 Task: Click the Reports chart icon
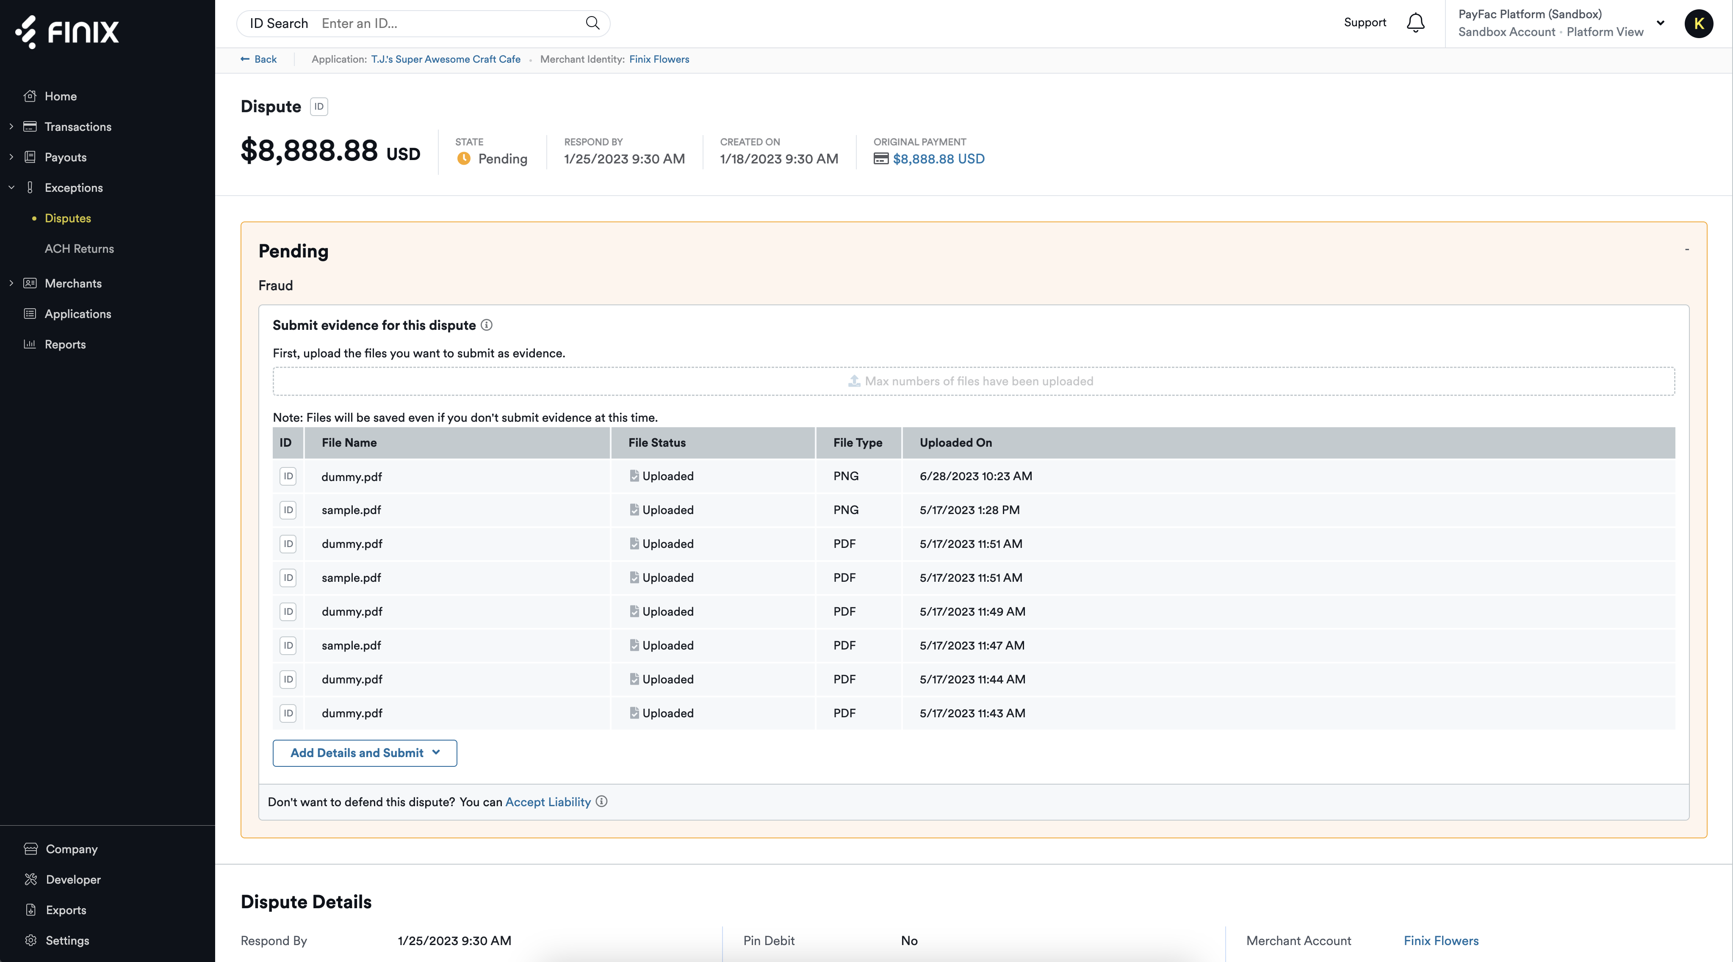[30, 344]
